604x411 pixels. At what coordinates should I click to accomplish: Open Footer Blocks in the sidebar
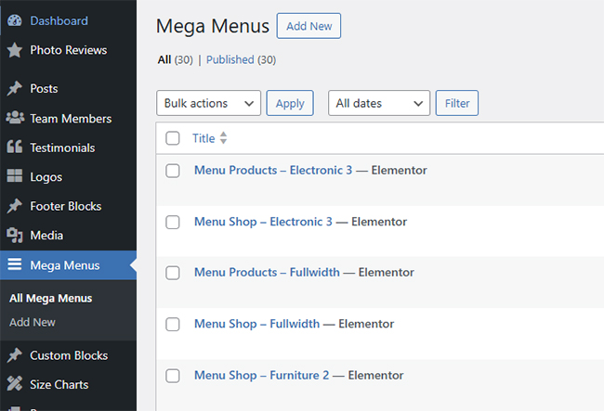66,206
